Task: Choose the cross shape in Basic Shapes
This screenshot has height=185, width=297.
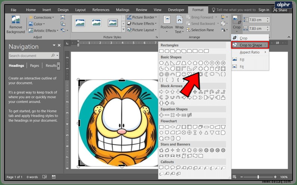Action: pos(201,69)
